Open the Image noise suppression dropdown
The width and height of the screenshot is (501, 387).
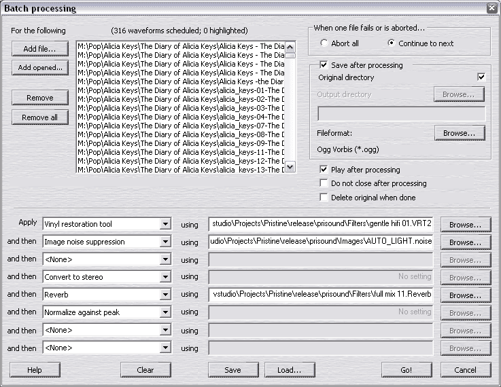pos(165,242)
